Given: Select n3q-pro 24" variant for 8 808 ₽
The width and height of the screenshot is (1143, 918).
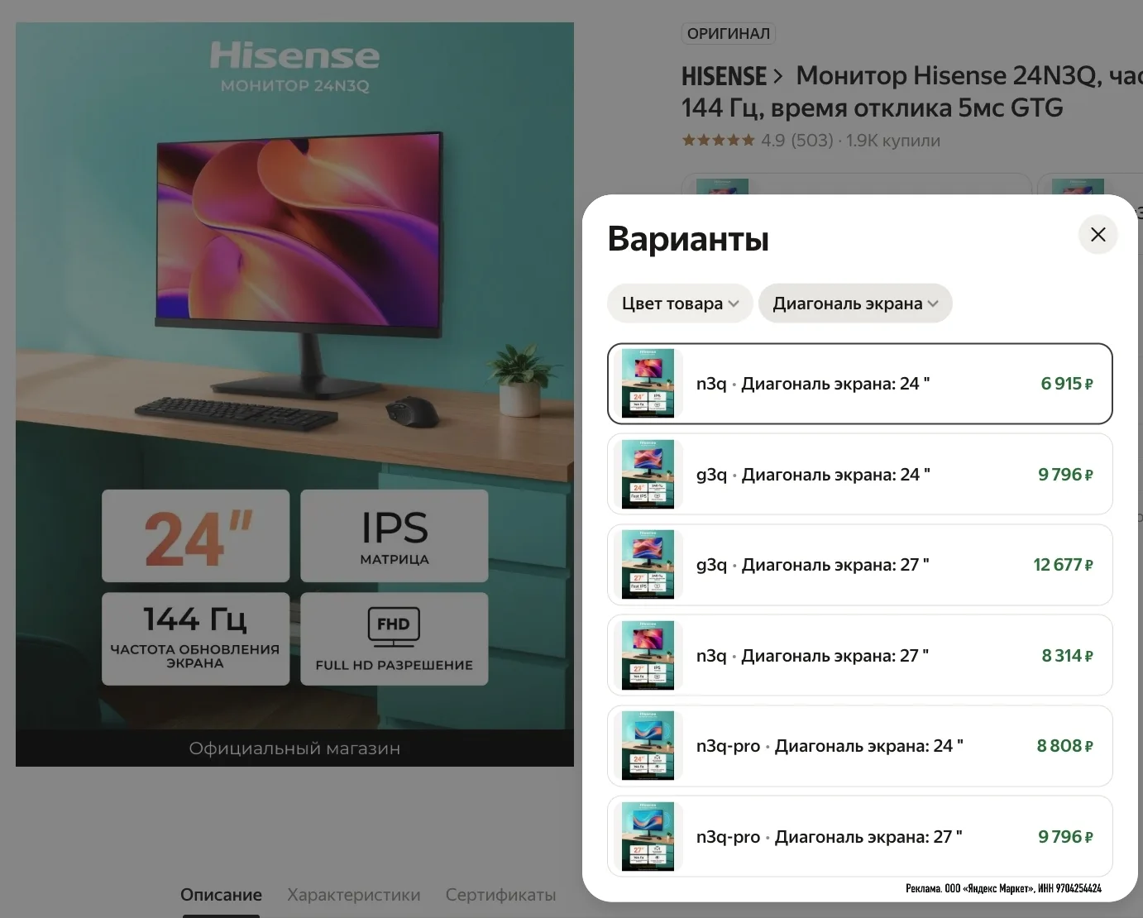Looking at the screenshot, I should point(860,746).
